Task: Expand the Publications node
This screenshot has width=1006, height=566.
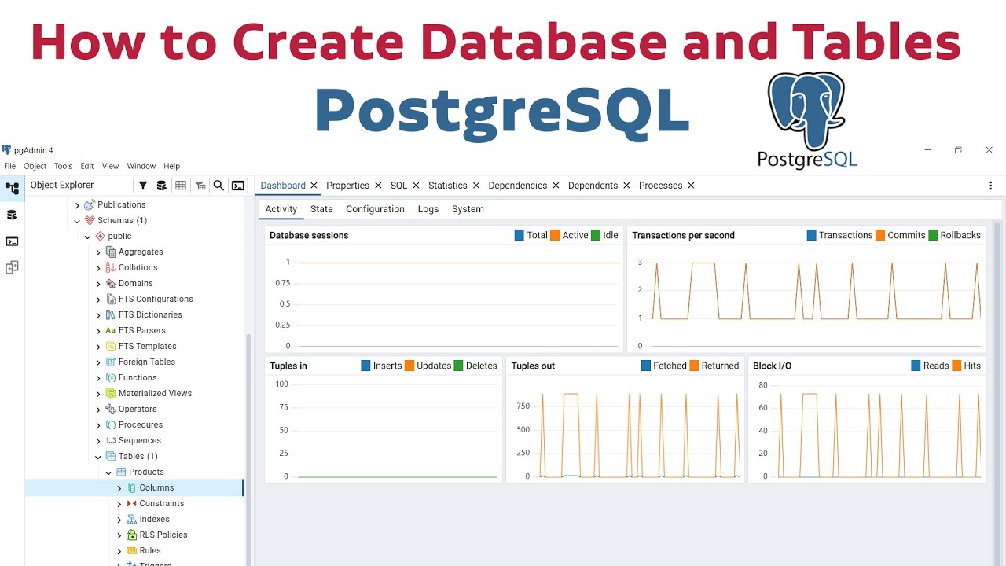Action: tap(77, 205)
